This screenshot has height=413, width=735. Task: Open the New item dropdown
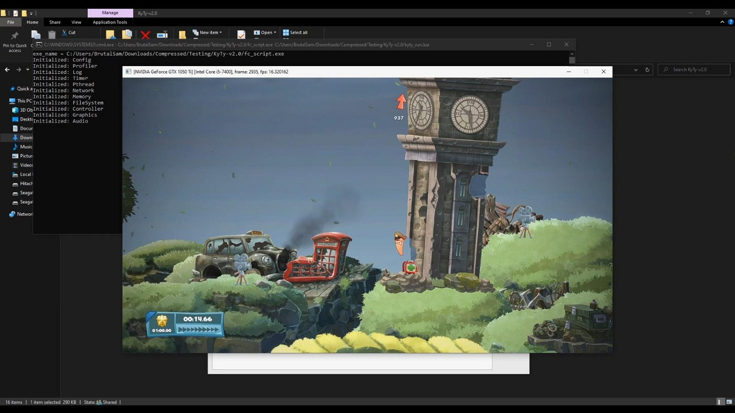(x=207, y=33)
